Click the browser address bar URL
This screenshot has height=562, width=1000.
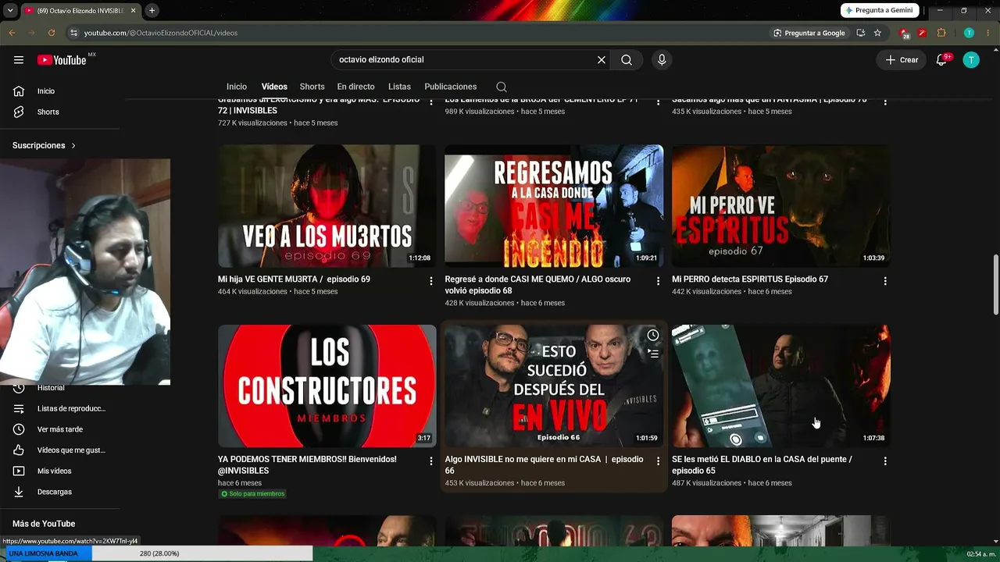(x=161, y=33)
